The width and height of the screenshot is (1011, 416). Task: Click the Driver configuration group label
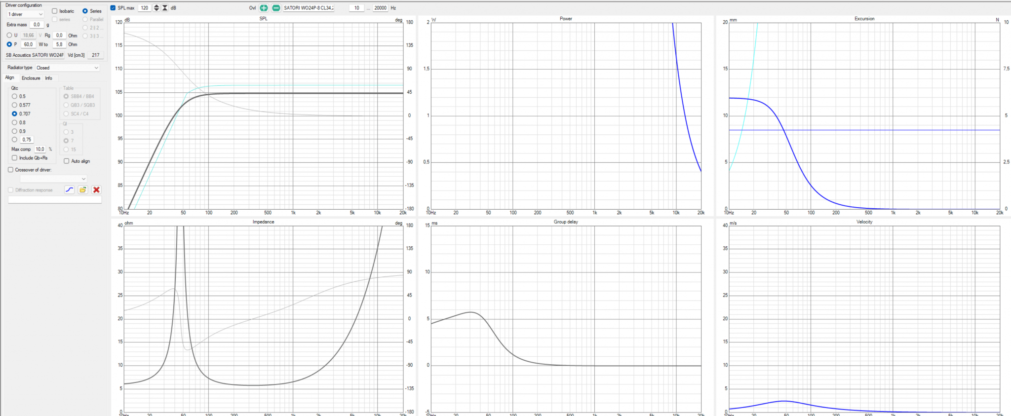24,5
